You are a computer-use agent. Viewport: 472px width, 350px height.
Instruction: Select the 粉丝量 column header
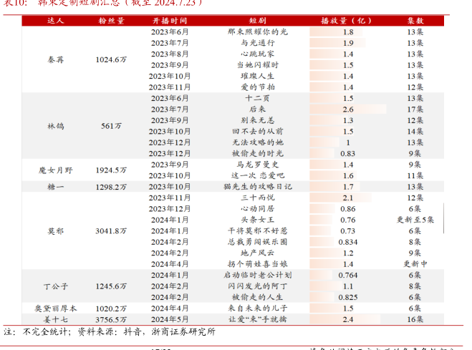click(112, 21)
